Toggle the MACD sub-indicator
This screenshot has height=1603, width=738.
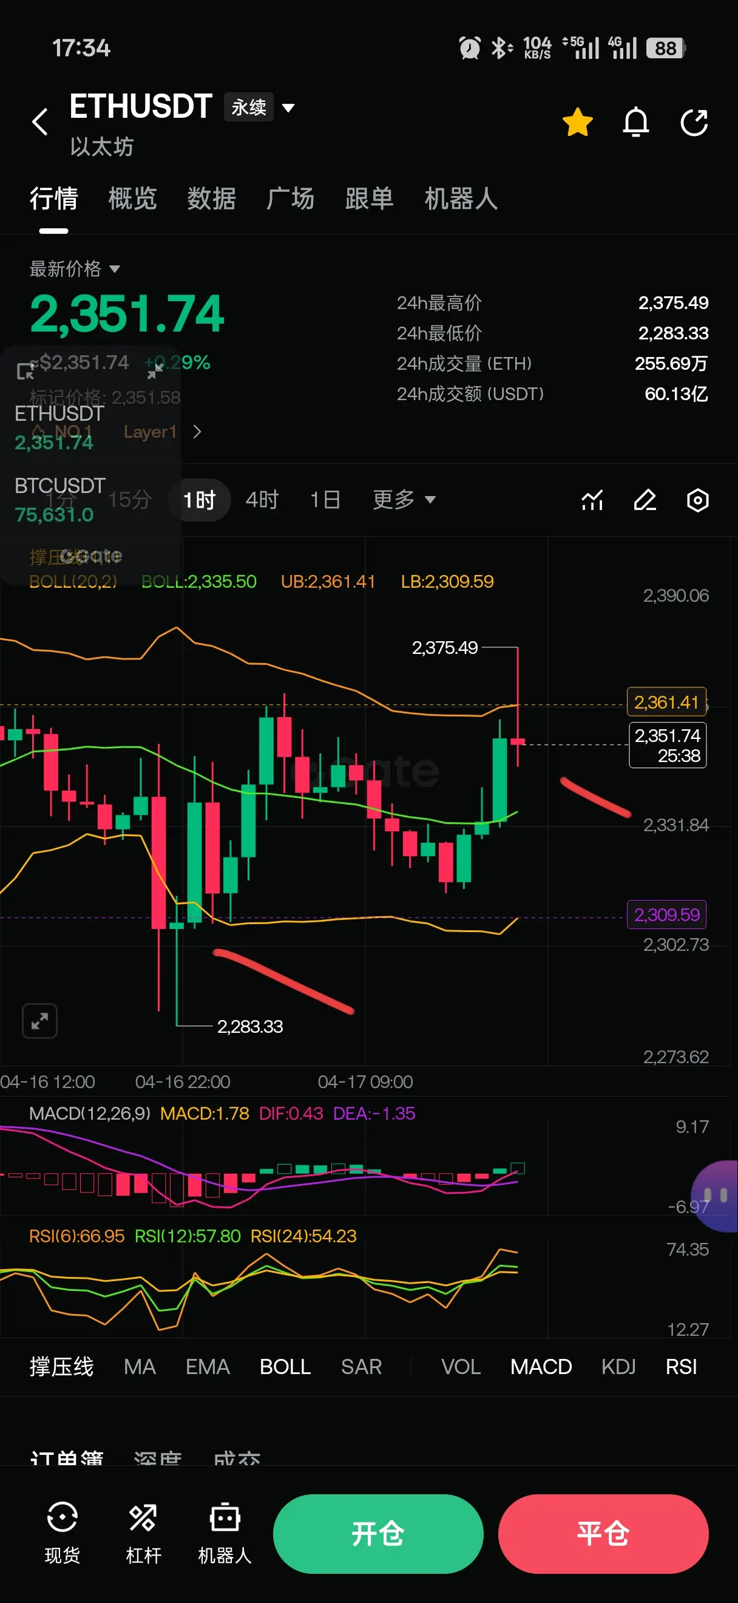[541, 1367]
